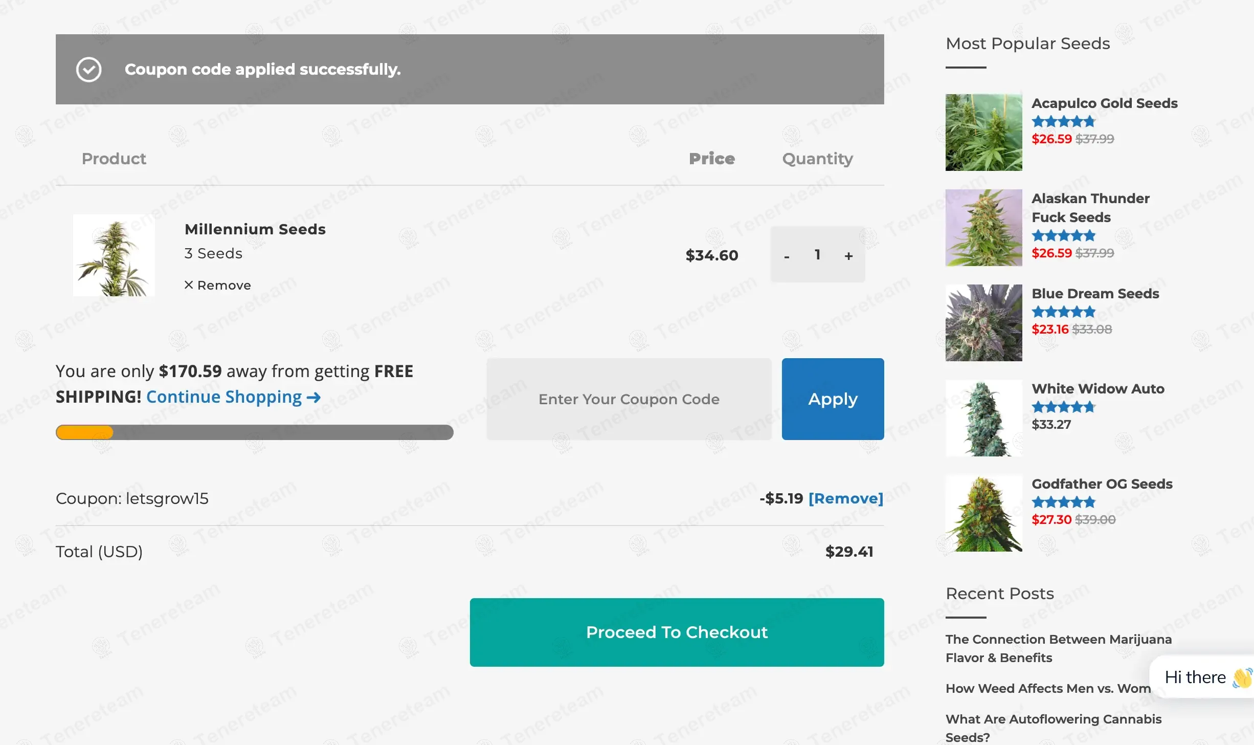Click the Most Popular Seeds heading

[1028, 43]
